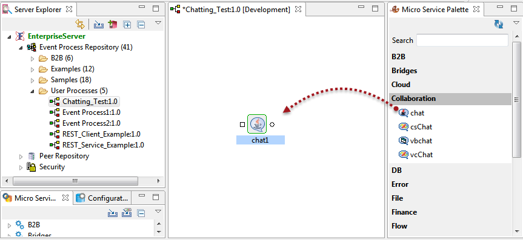Click the chat1 output port circle
This screenshot has width=523, height=240.
pyautogui.click(x=272, y=125)
